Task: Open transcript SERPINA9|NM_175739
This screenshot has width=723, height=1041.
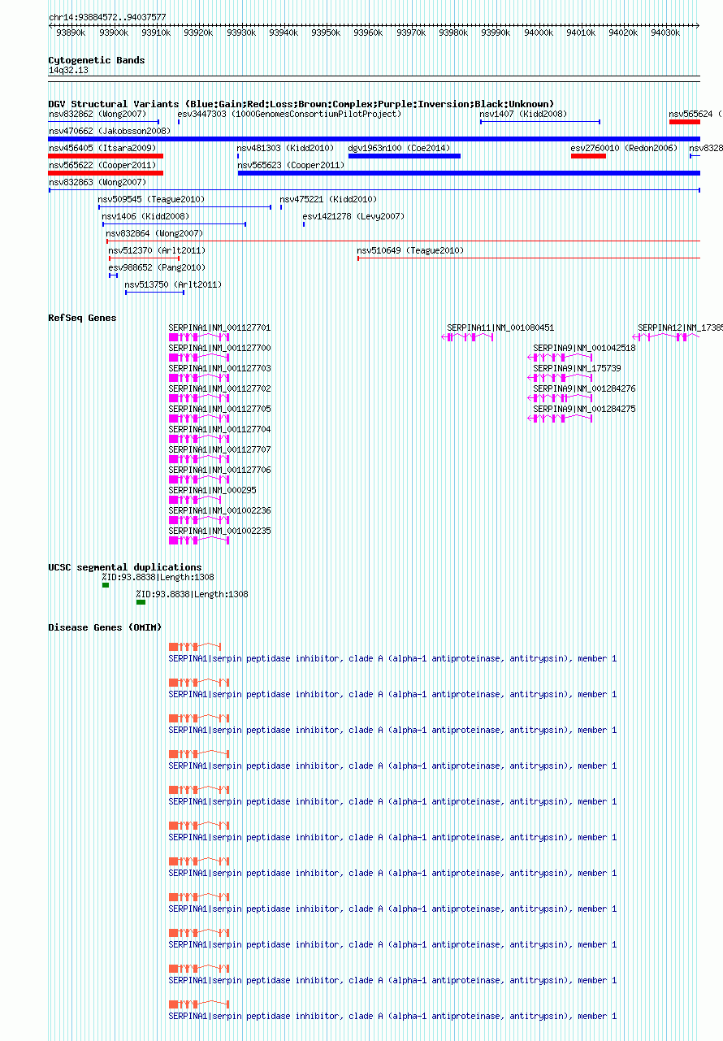Action: (x=577, y=369)
